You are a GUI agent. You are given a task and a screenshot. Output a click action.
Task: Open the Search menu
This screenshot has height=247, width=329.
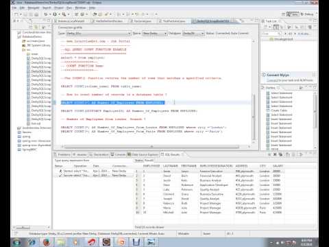click(x=47, y=8)
